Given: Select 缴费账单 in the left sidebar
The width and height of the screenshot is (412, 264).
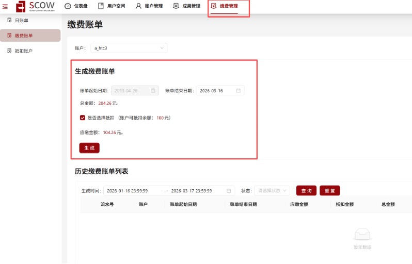Looking at the screenshot, I should tap(24, 36).
